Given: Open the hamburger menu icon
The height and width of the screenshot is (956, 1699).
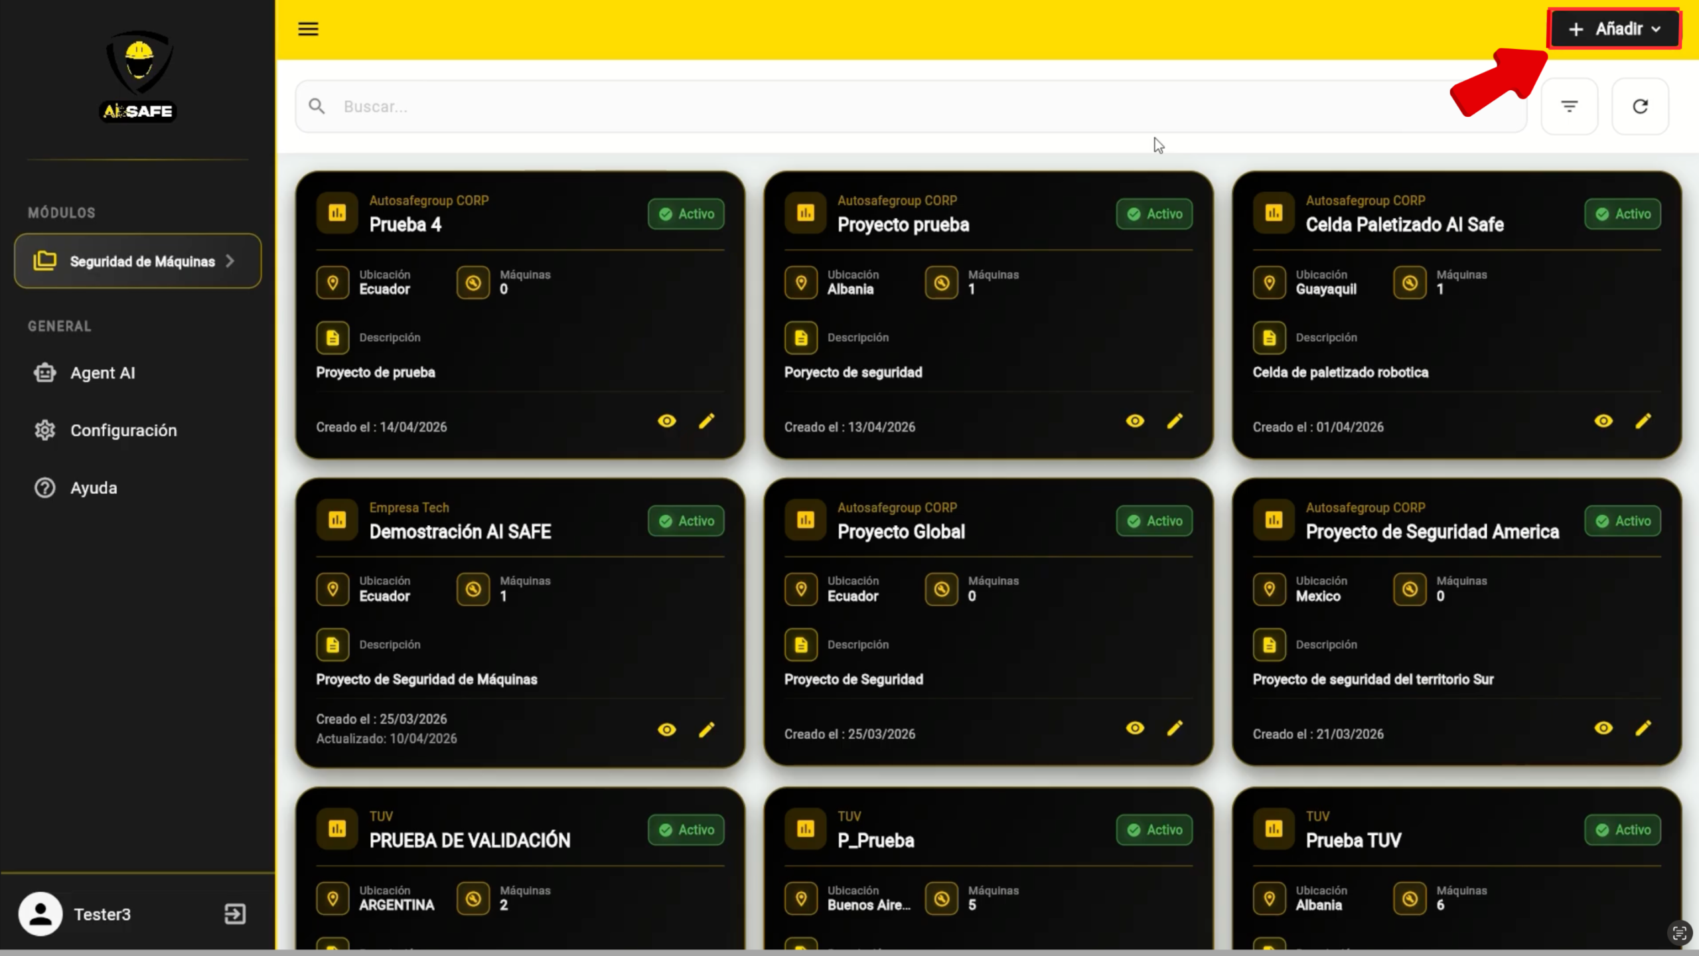Looking at the screenshot, I should tap(308, 29).
